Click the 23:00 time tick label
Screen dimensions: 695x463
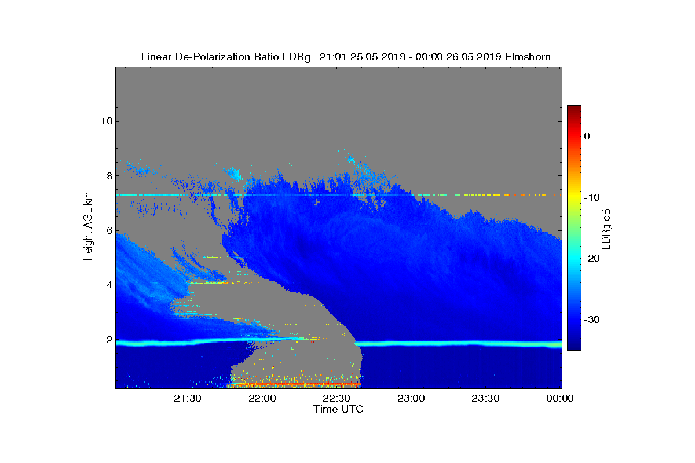click(411, 398)
